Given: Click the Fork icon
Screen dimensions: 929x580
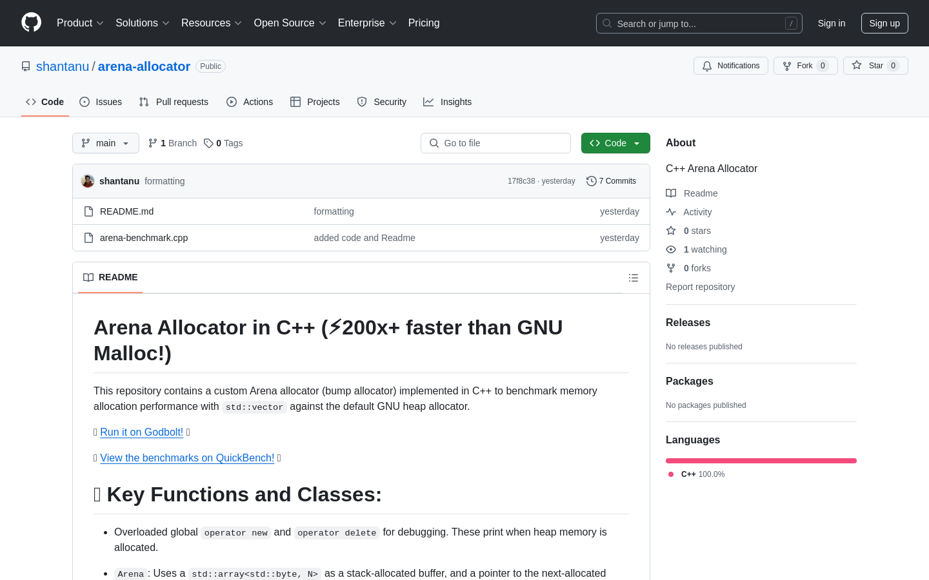Looking at the screenshot, I should (787, 66).
